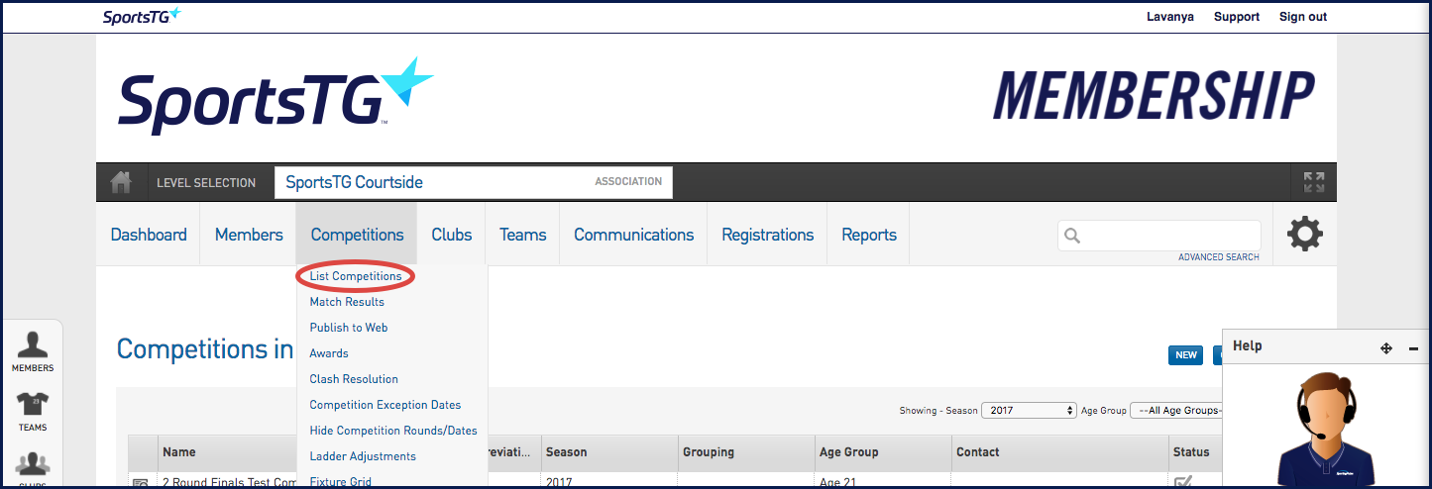Focus the search input field
Viewport: 1432px width, 489px height.
click(x=1159, y=236)
